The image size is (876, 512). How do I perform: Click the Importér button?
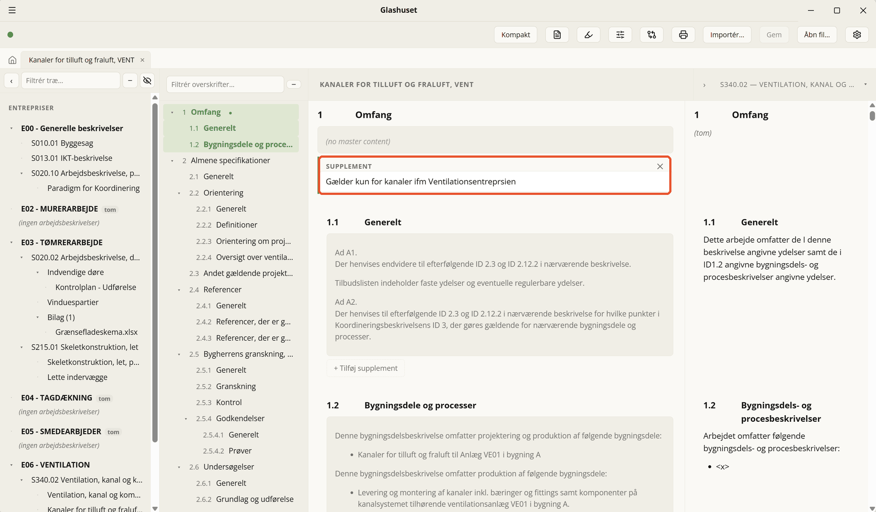click(x=727, y=35)
